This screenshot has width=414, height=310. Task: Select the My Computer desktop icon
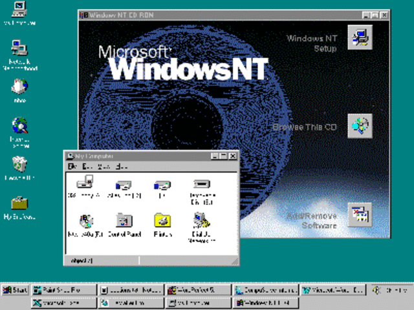coord(19,9)
